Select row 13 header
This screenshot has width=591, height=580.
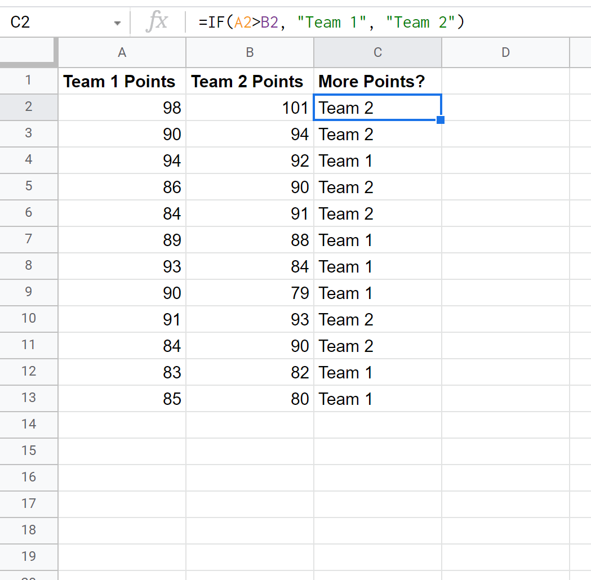[x=29, y=398]
